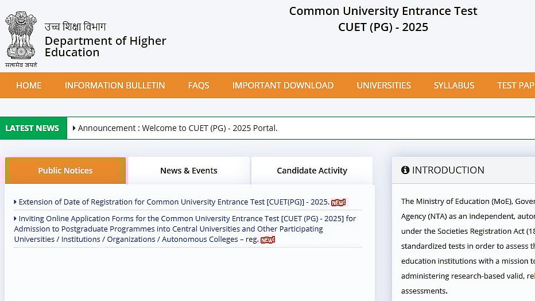Switch to Candidate Activity tab

(312, 171)
